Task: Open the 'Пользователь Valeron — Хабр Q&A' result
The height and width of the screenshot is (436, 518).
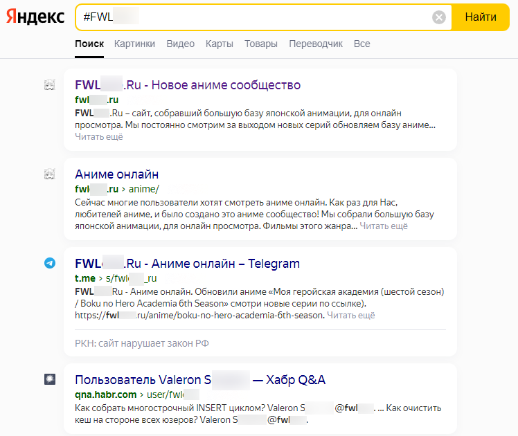Action: tap(200, 379)
